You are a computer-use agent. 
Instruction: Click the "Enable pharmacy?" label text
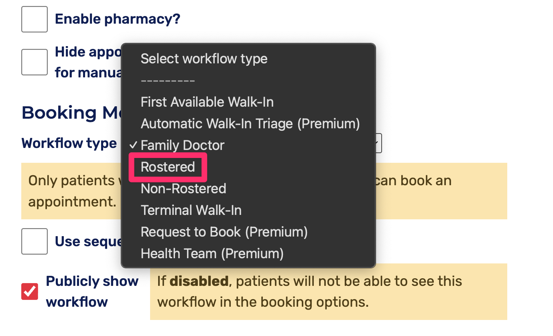118,19
